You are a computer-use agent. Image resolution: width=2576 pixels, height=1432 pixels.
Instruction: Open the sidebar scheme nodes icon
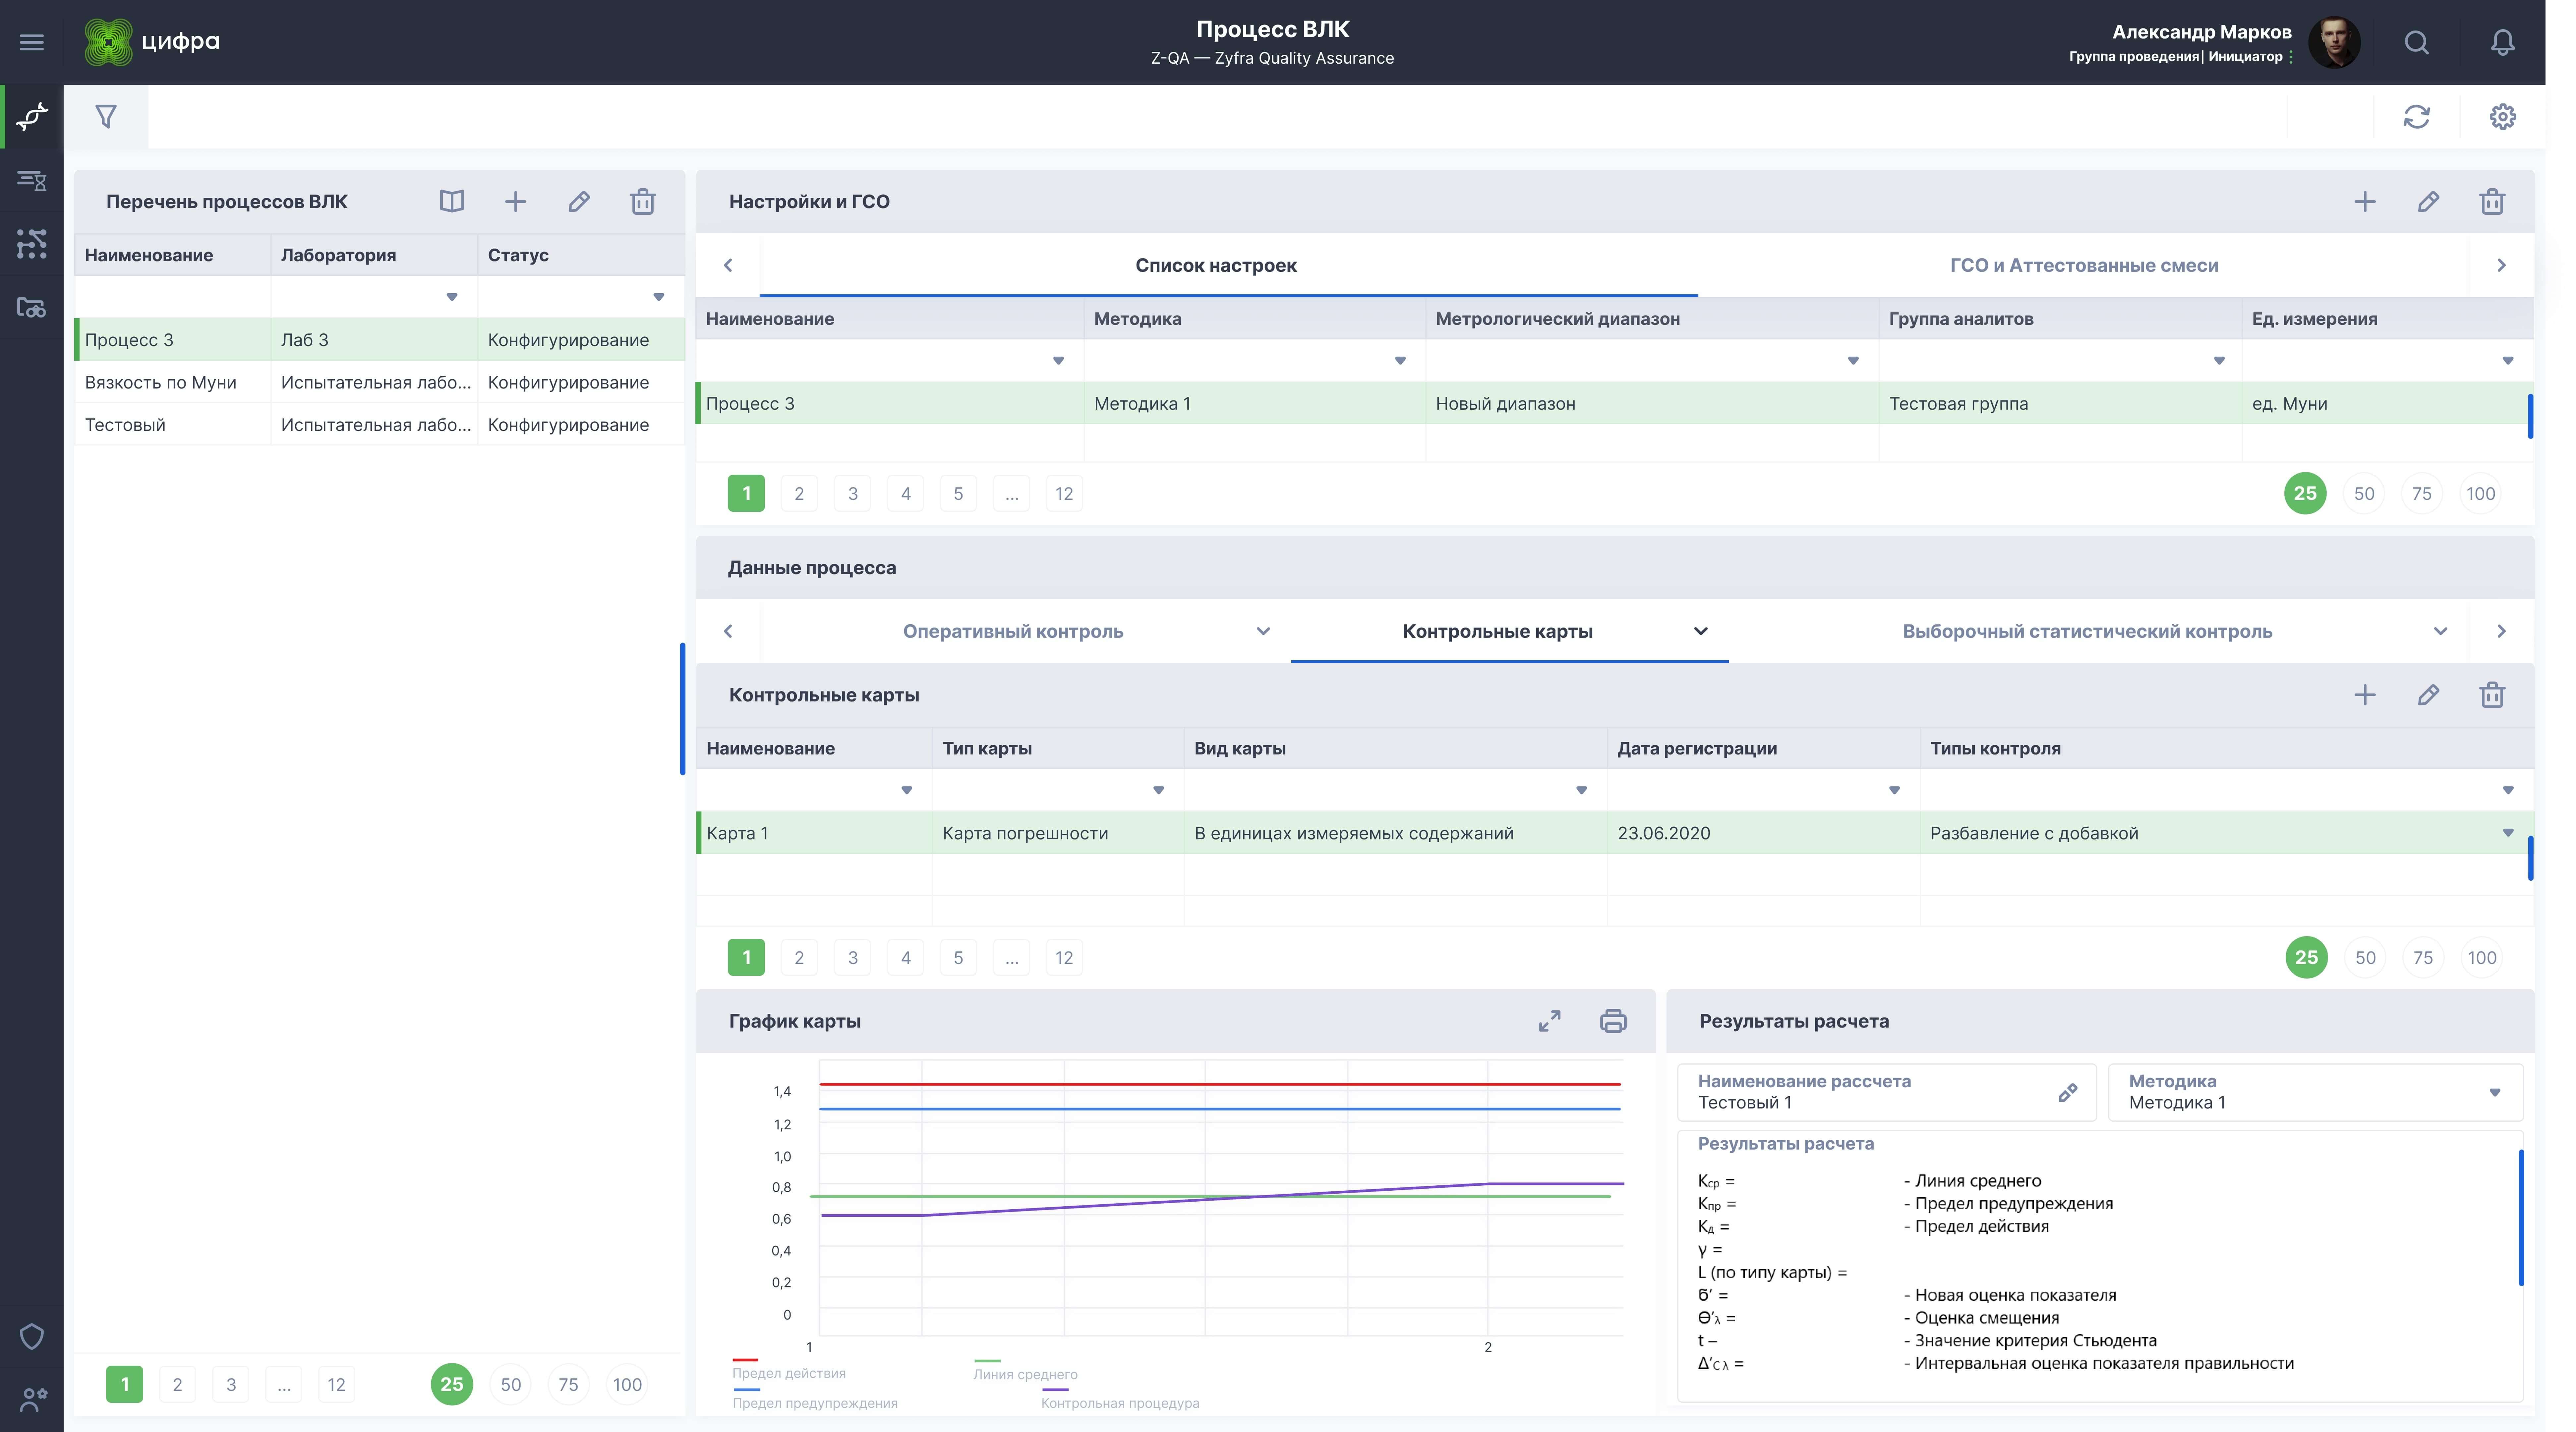tap(32, 244)
